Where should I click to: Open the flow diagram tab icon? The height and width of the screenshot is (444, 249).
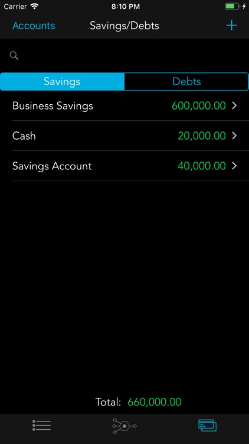pos(125,426)
